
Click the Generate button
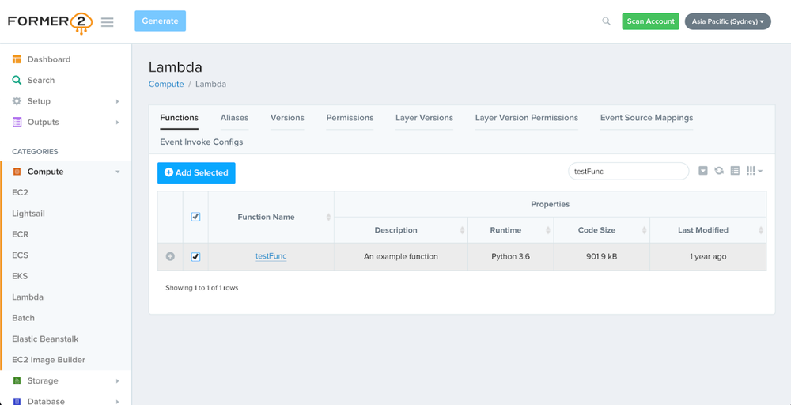[x=160, y=21]
